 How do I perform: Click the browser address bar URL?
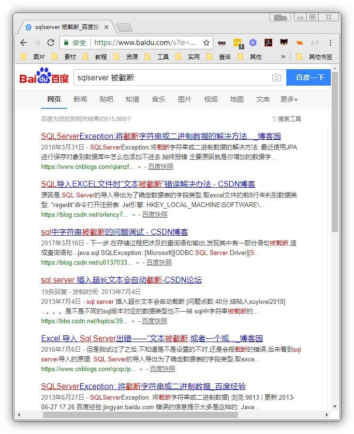145,43
